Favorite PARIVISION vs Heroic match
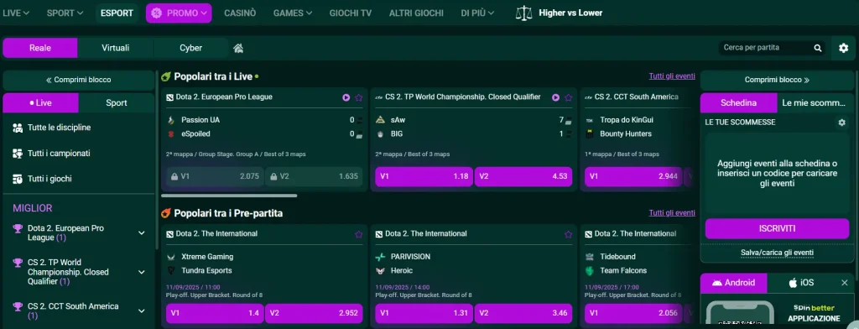The image size is (859, 329). click(x=568, y=234)
